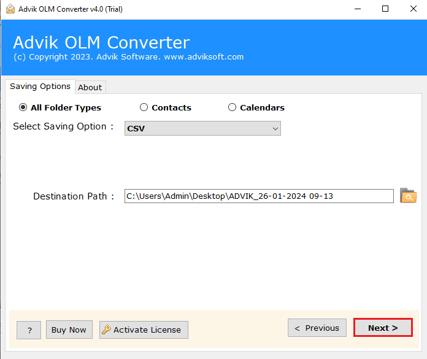The height and width of the screenshot is (359, 427).
Task: Open the Select Saving Option dropdown showing CSV
Action: (202, 128)
